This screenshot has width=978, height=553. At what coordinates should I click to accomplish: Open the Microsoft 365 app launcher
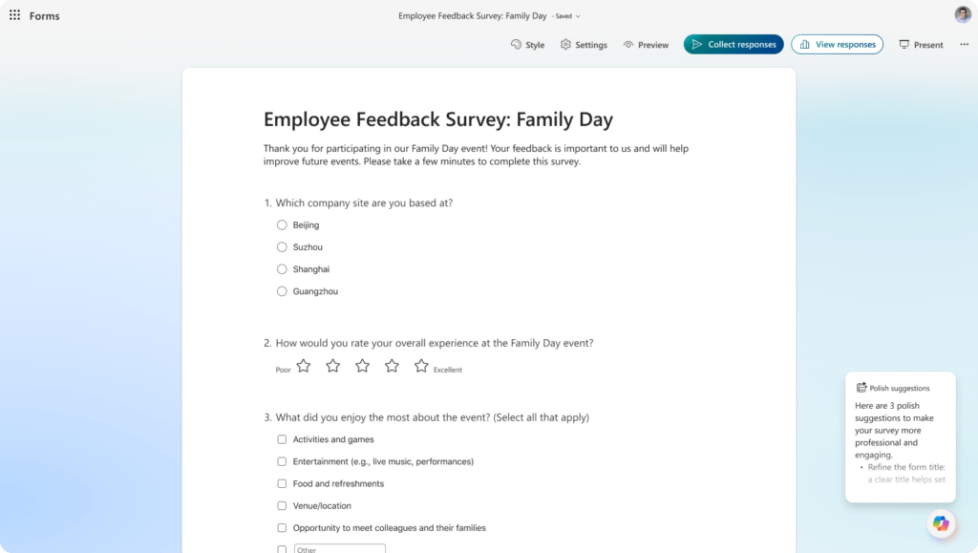[12, 14]
